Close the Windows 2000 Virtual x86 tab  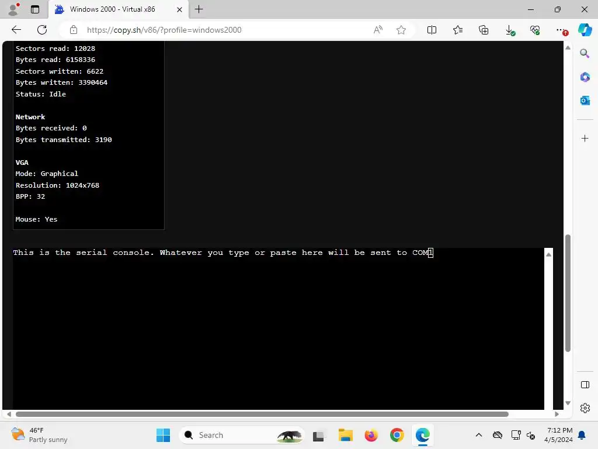coord(179,9)
